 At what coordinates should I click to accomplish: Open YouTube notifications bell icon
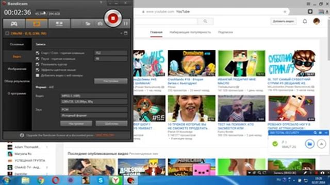(305, 21)
